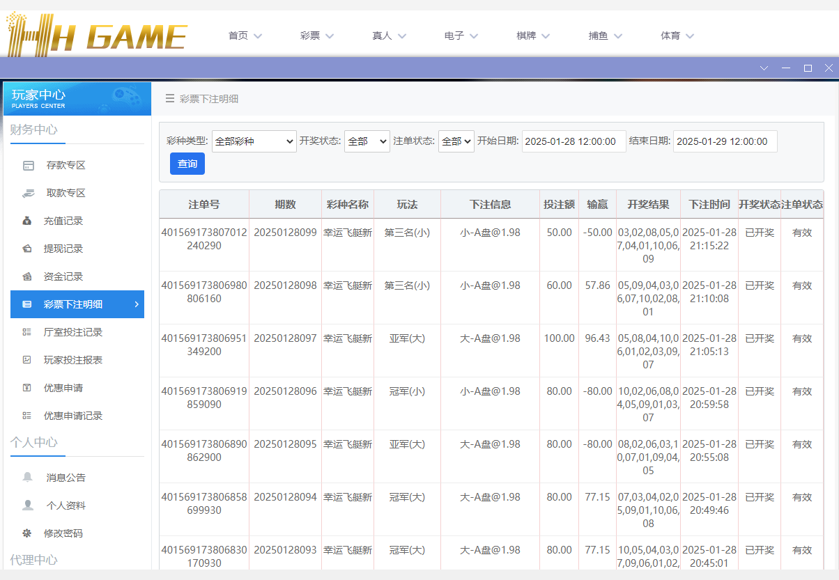Image resolution: width=839 pixels, height=580 pixels.
Task: Open the 体育 sports menu
Action: click(671, 36)
